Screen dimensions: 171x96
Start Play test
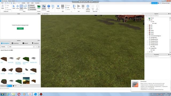[x=74, y=6]
